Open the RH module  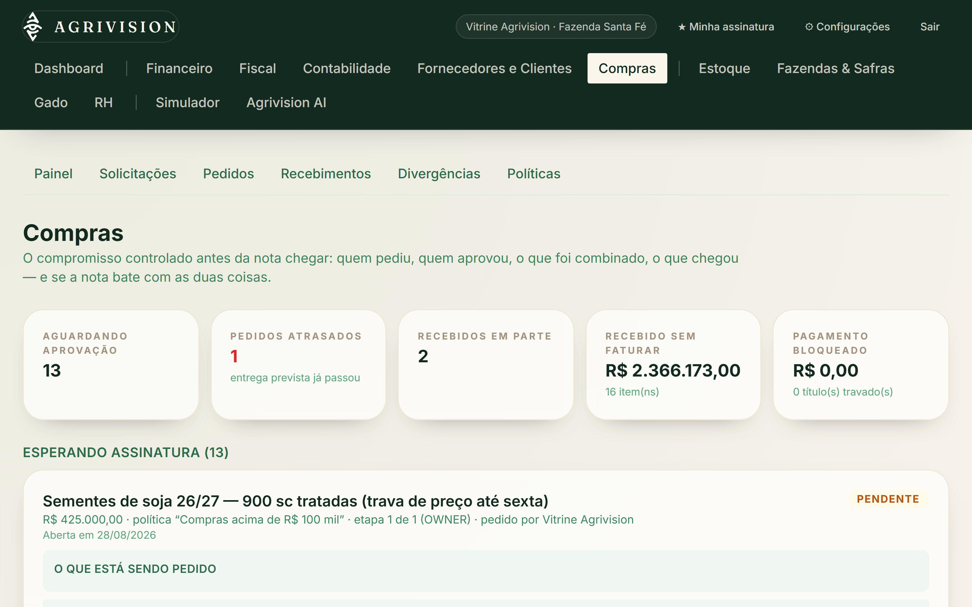click(x=103, y=102)
